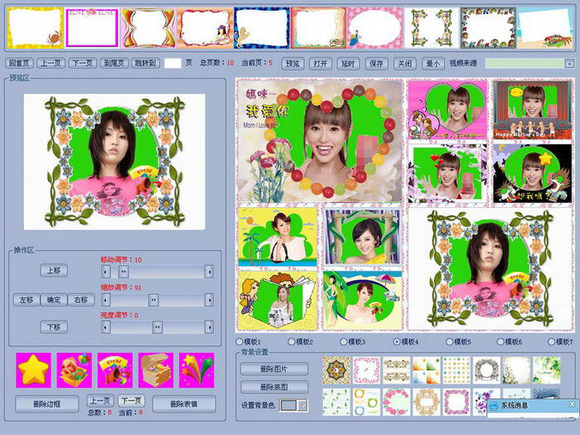Viewport: 580px width, 435px height.
Task: Click the 跳转到 jump-to button
Action: click(x=146, y=63)
